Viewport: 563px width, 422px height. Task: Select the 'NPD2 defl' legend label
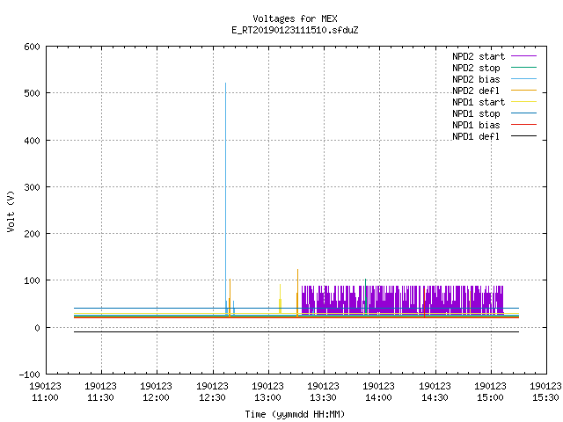coord(476,91)
